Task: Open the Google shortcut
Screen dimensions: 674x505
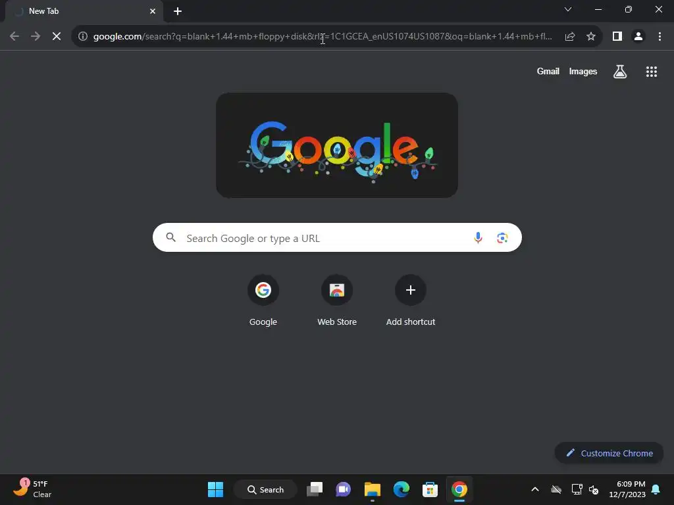Action: 263,301
